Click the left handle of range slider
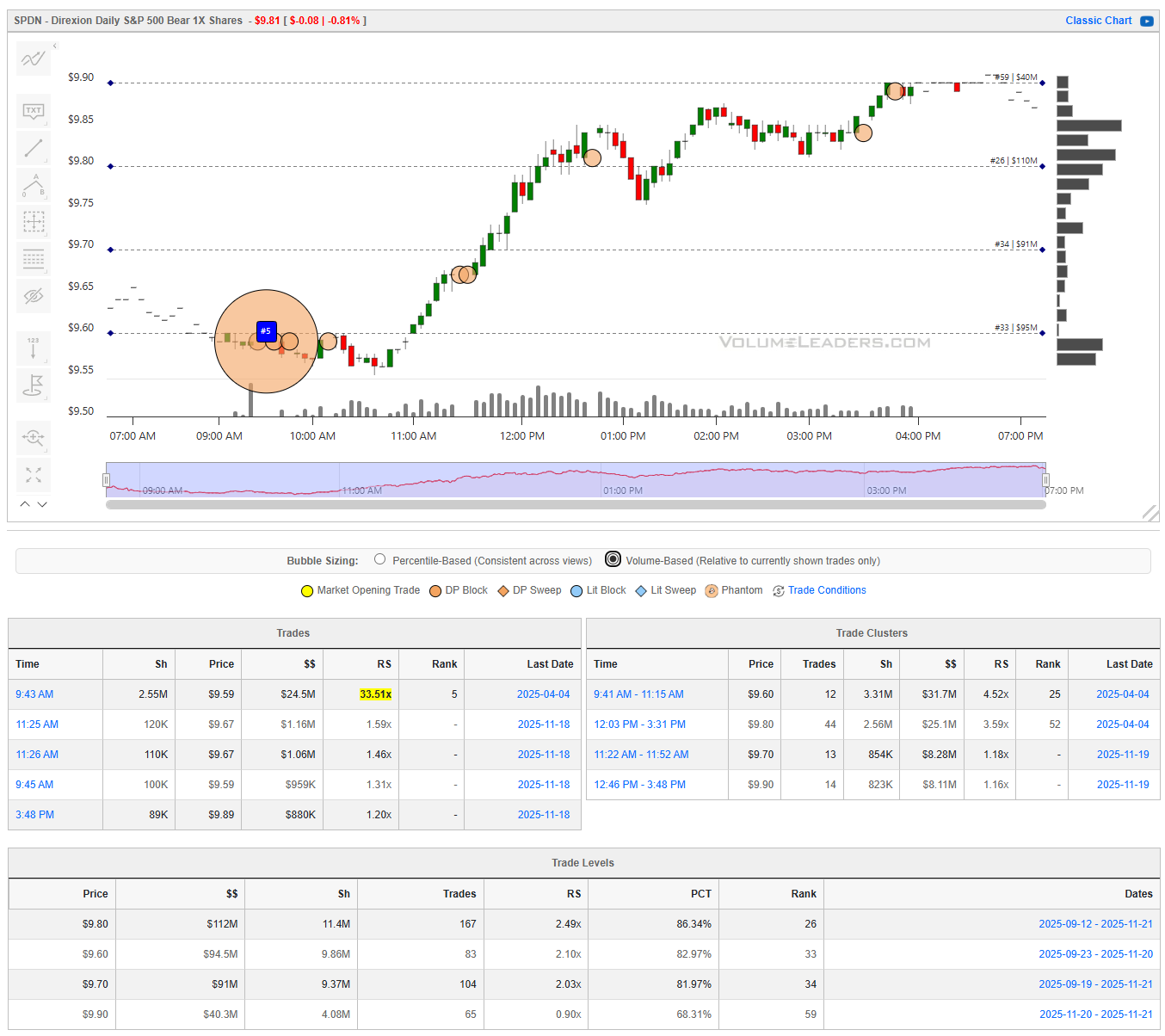Screen dimensions: 1165x1036 (107, 480)
